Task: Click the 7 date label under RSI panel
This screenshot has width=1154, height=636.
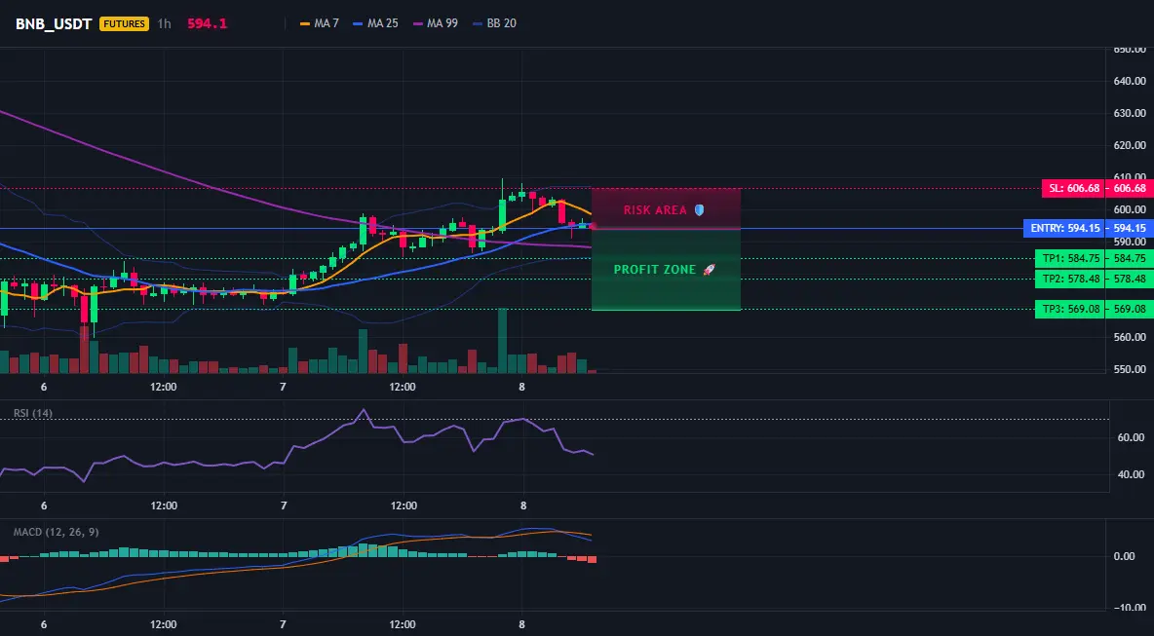Action: (x=284, y=505)
